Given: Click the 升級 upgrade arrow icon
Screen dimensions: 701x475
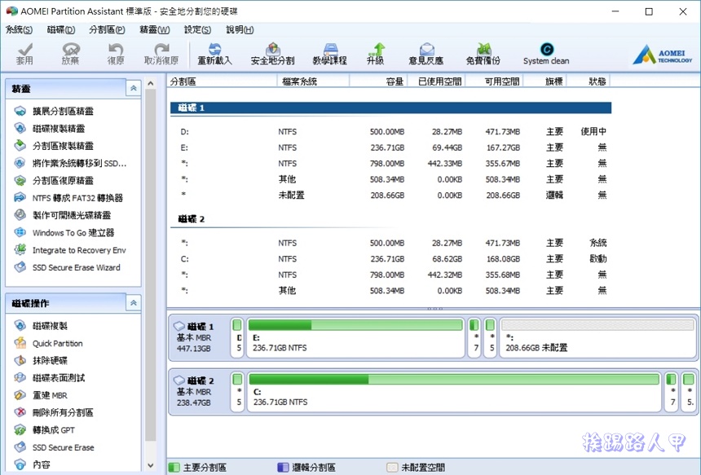Looking at the screenshot, I should (x=376, y=54).
